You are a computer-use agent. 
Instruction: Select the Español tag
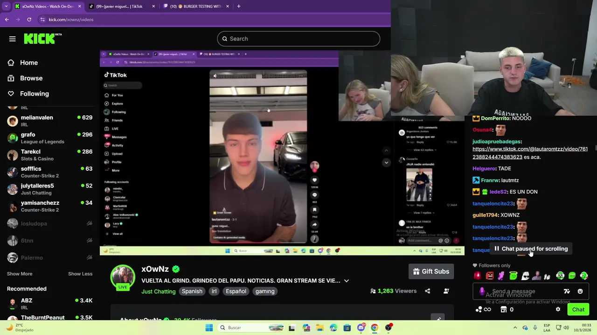coord(236,291)
